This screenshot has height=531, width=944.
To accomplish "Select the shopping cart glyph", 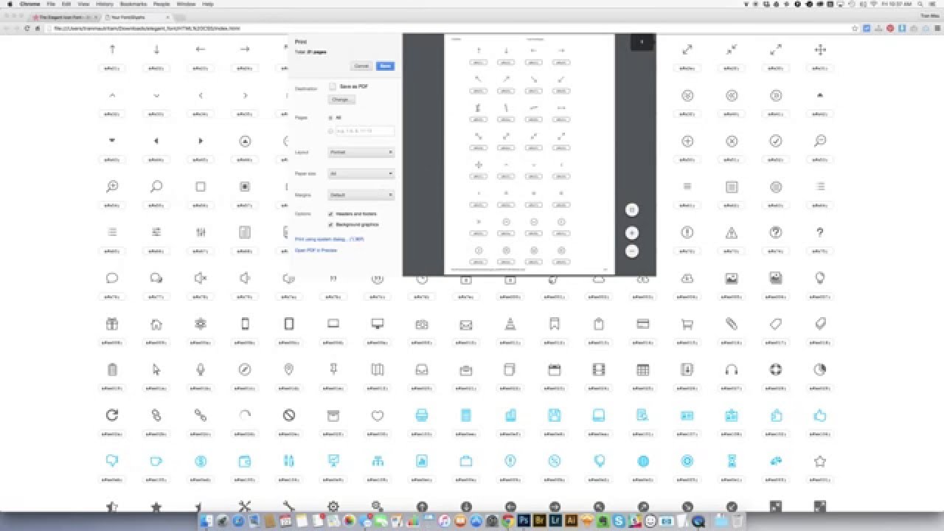I will point(687,324).
